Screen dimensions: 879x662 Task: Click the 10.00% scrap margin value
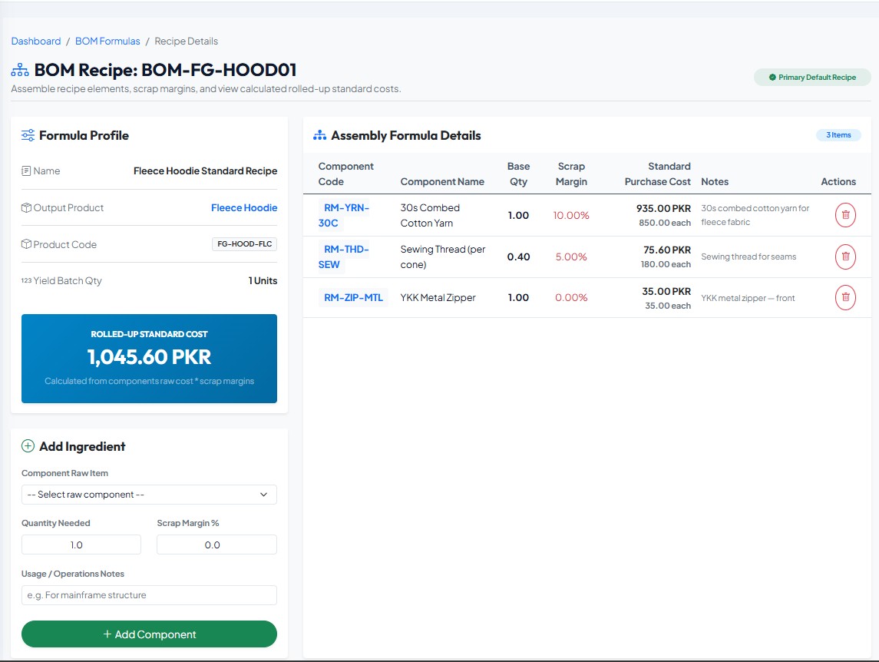570,216
